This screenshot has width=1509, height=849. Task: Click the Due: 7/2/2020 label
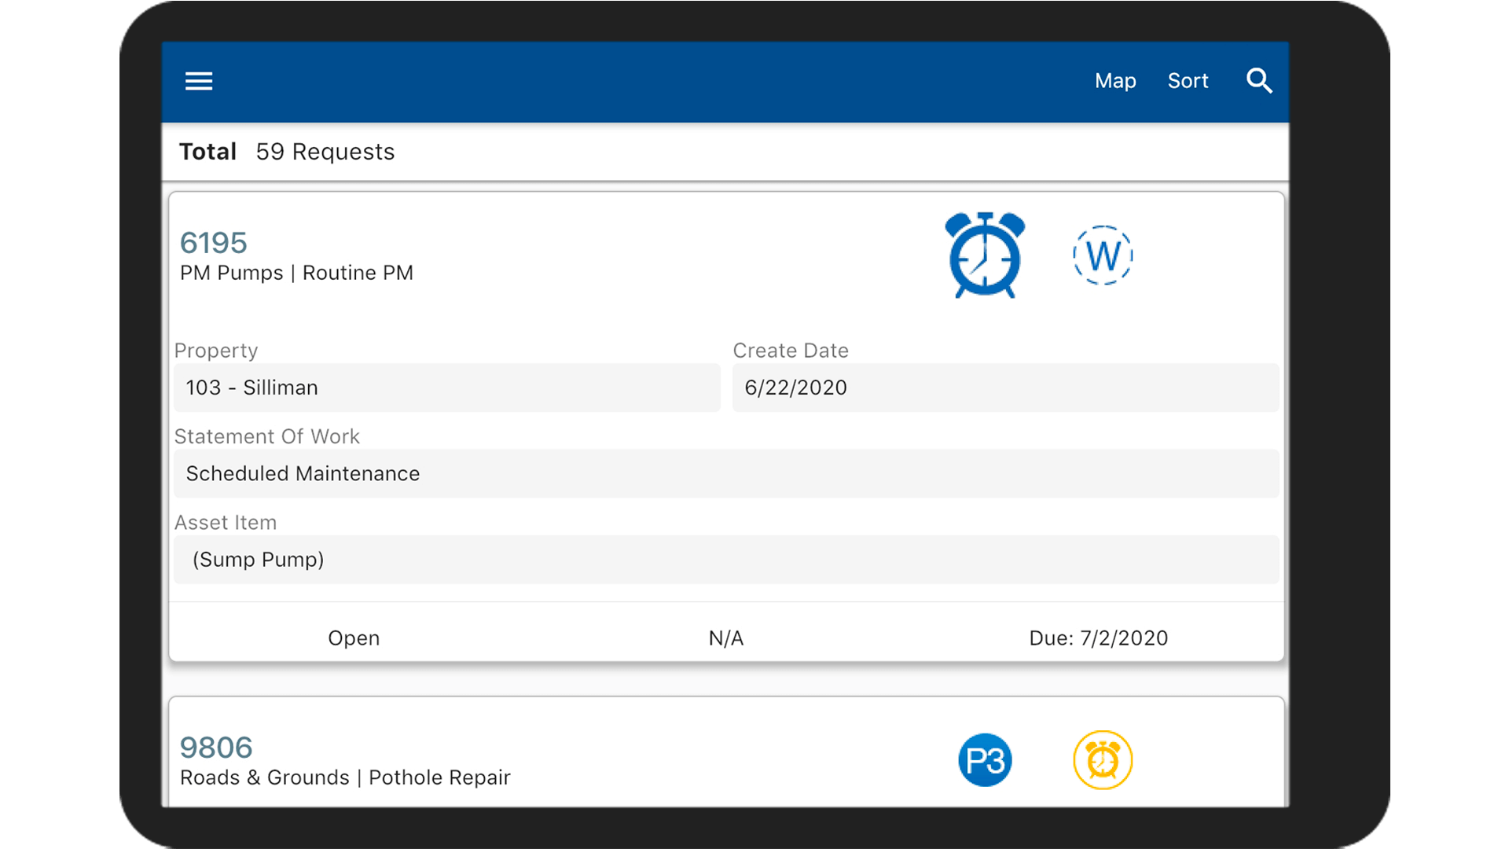tap(1098, 638)
